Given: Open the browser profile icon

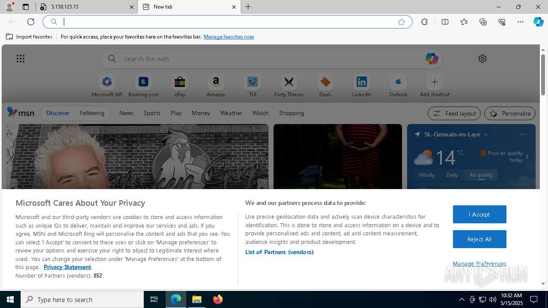Looking at the screenshot, I should coord(9,7).
